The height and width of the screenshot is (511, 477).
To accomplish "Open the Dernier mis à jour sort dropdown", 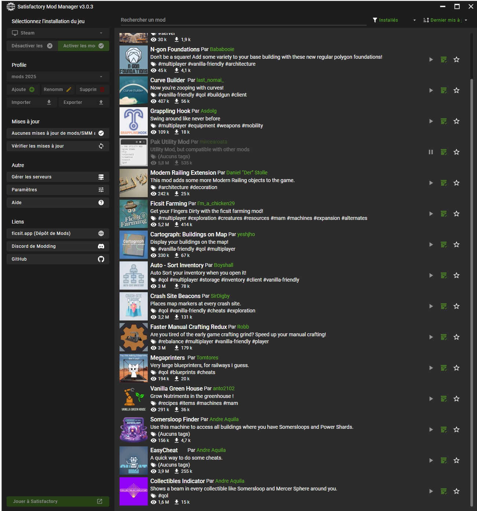I will [445, 20].
